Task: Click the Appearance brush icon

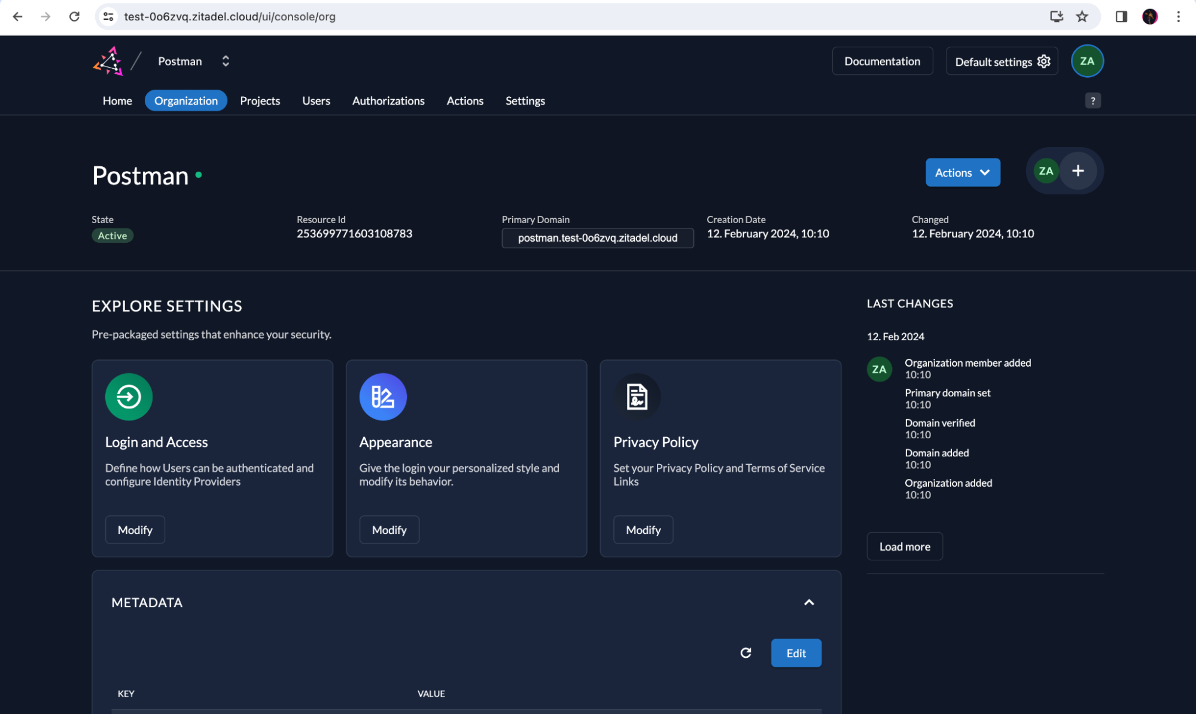Action: [x=383, y=396]
